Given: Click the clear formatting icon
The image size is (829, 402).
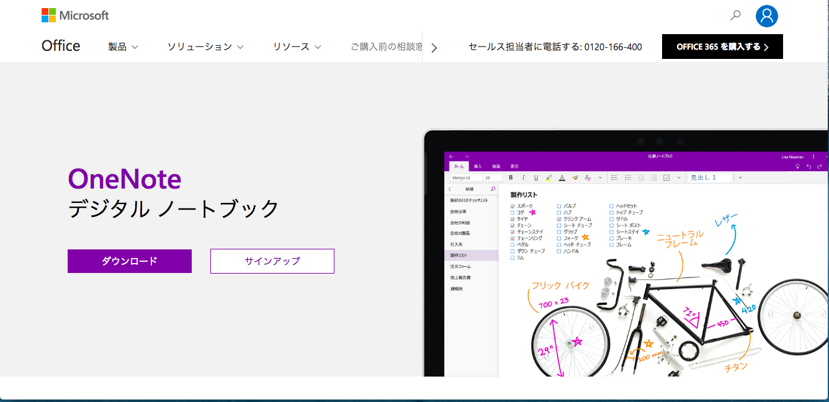Looking at the screenshot, I should tap(588, 177).
